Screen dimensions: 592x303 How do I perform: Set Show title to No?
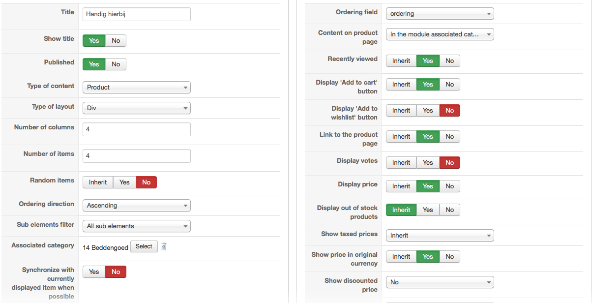point(116,40)
